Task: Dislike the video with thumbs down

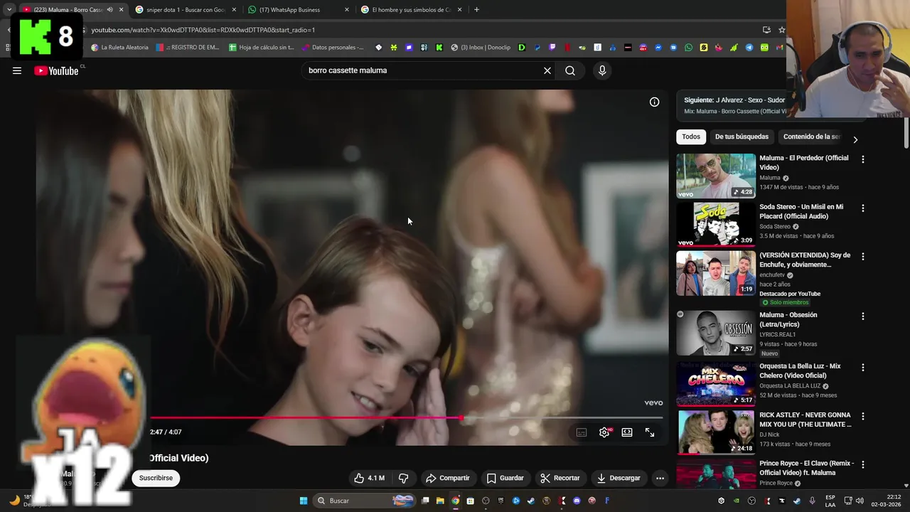Action: coord(403,478)
